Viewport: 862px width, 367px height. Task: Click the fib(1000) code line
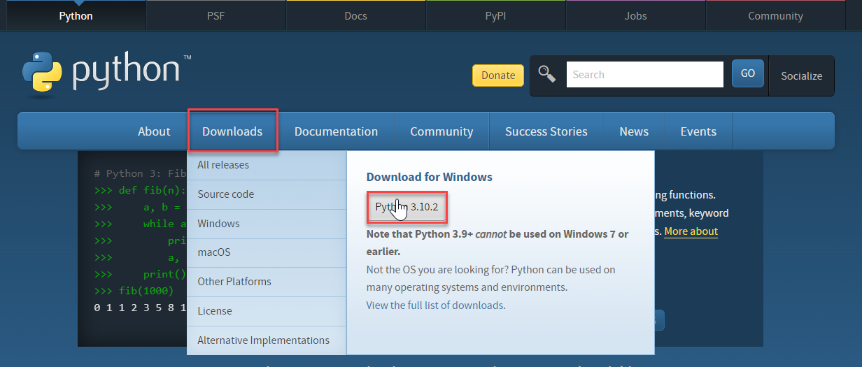[x=134, y=291]
